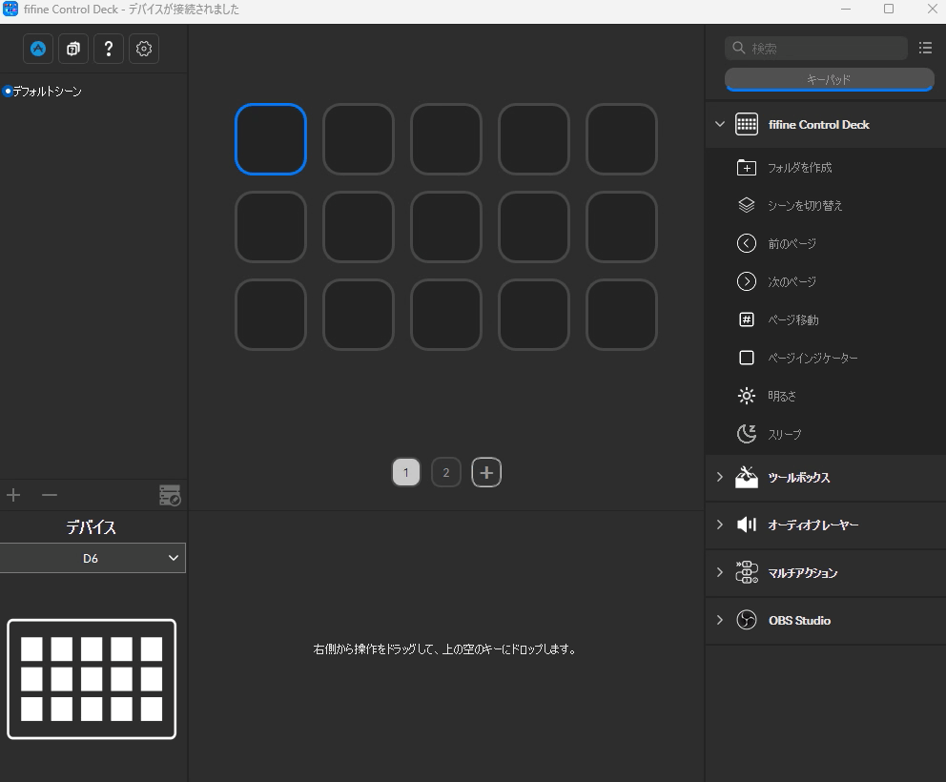Toggle the list view icon beside search
Image resolution: width=946 pixels, height=782 pixels.
tap(925, 49)
